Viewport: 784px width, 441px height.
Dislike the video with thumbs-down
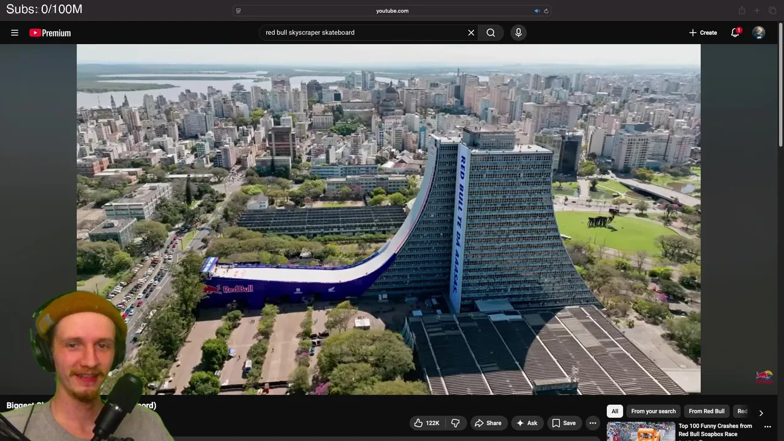coord(455,423)
